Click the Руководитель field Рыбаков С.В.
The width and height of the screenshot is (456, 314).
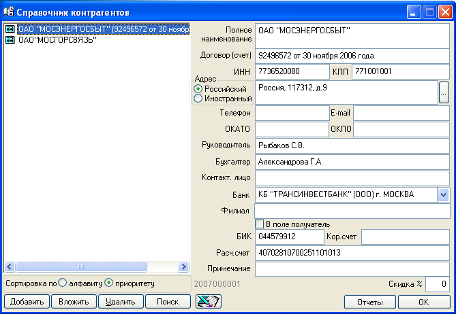(352, 145)
